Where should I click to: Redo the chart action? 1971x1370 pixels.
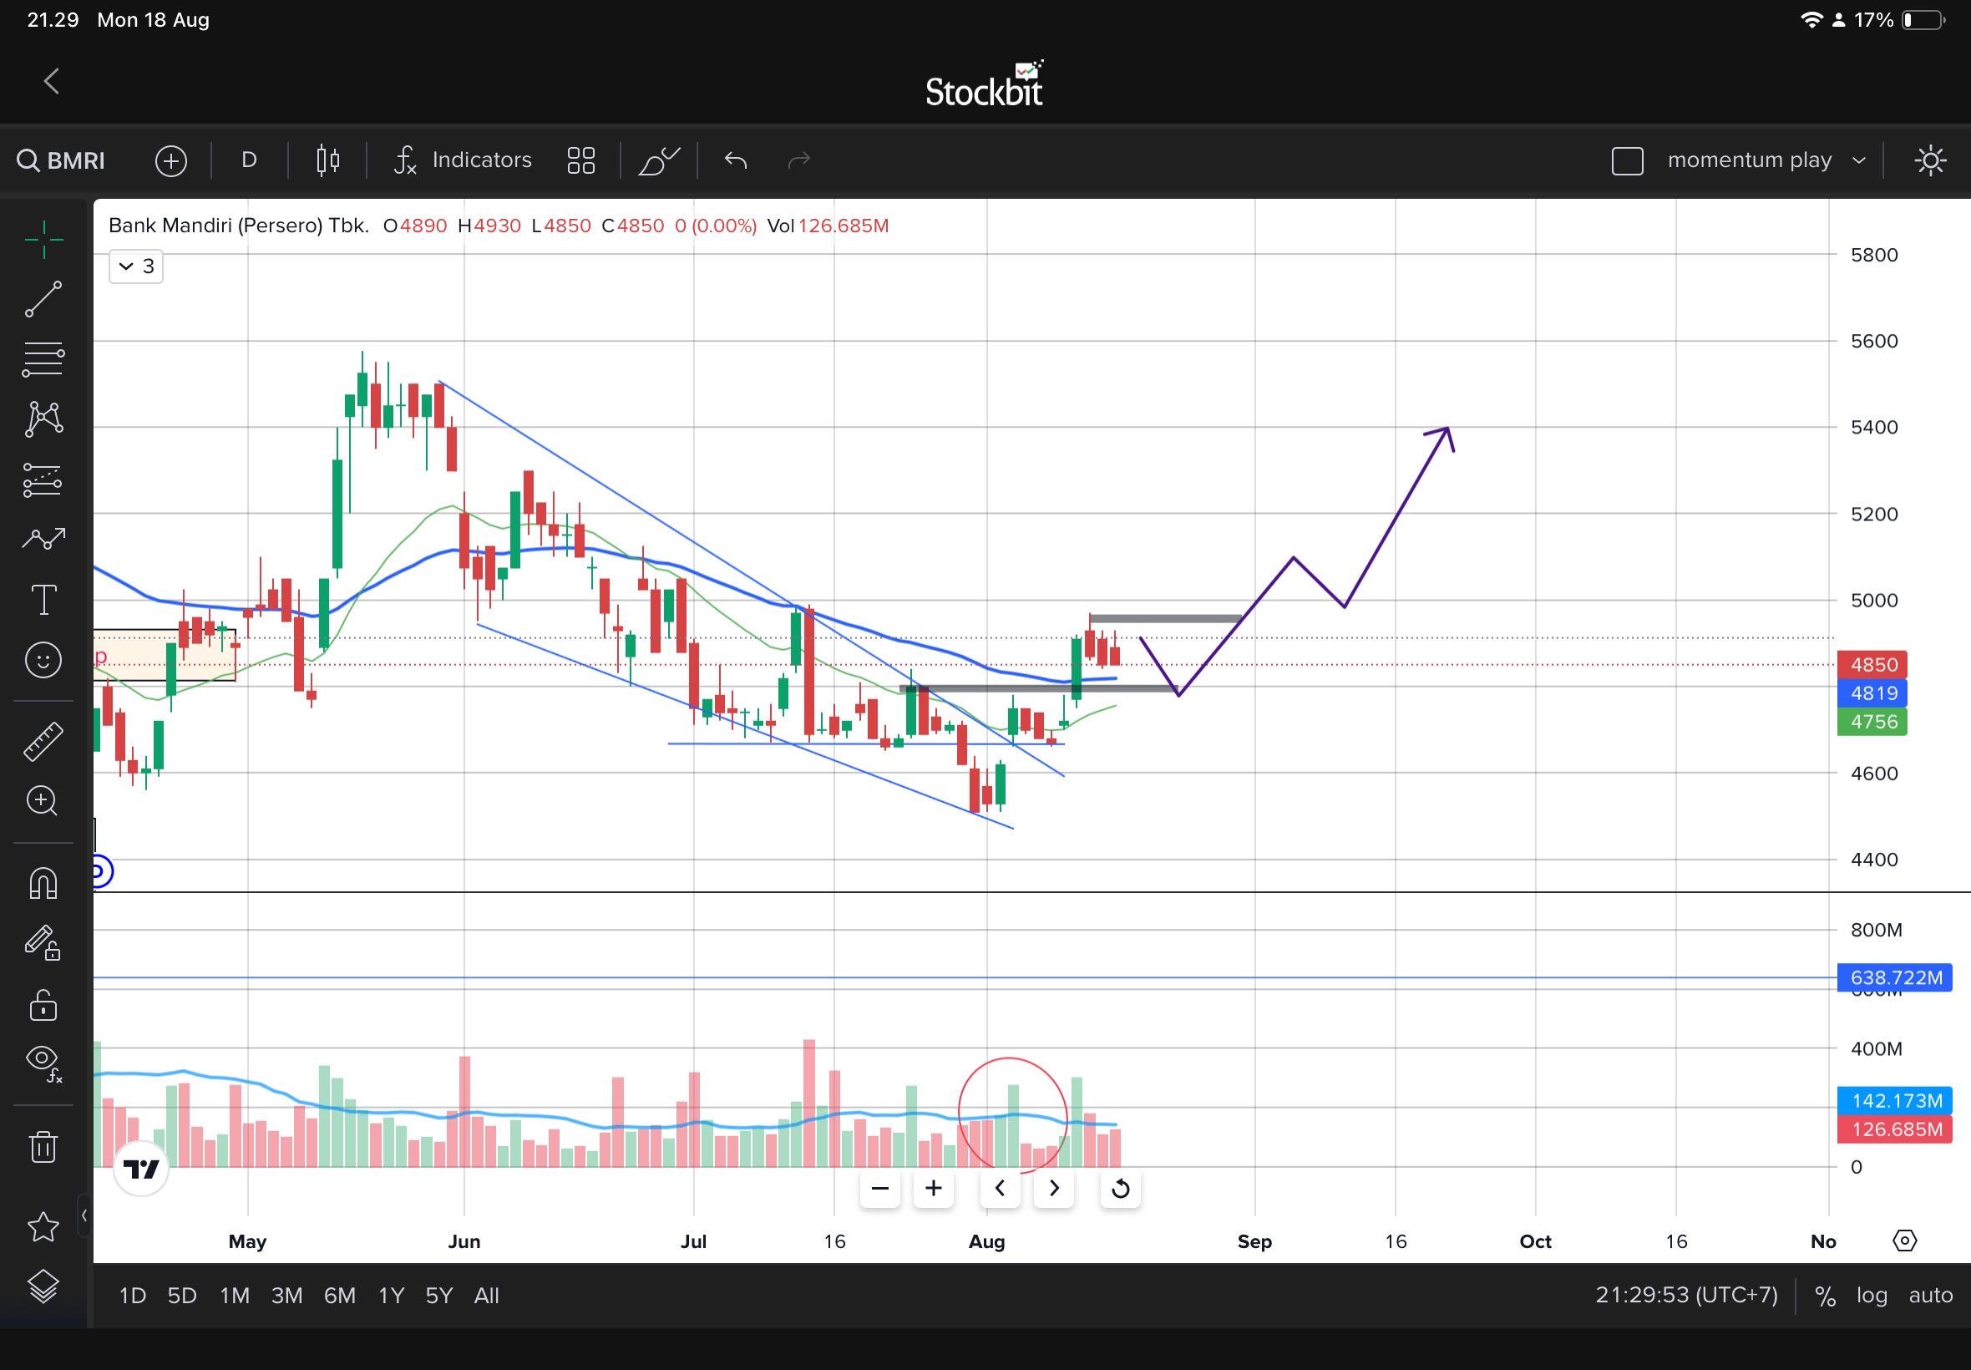pos(799,160)
